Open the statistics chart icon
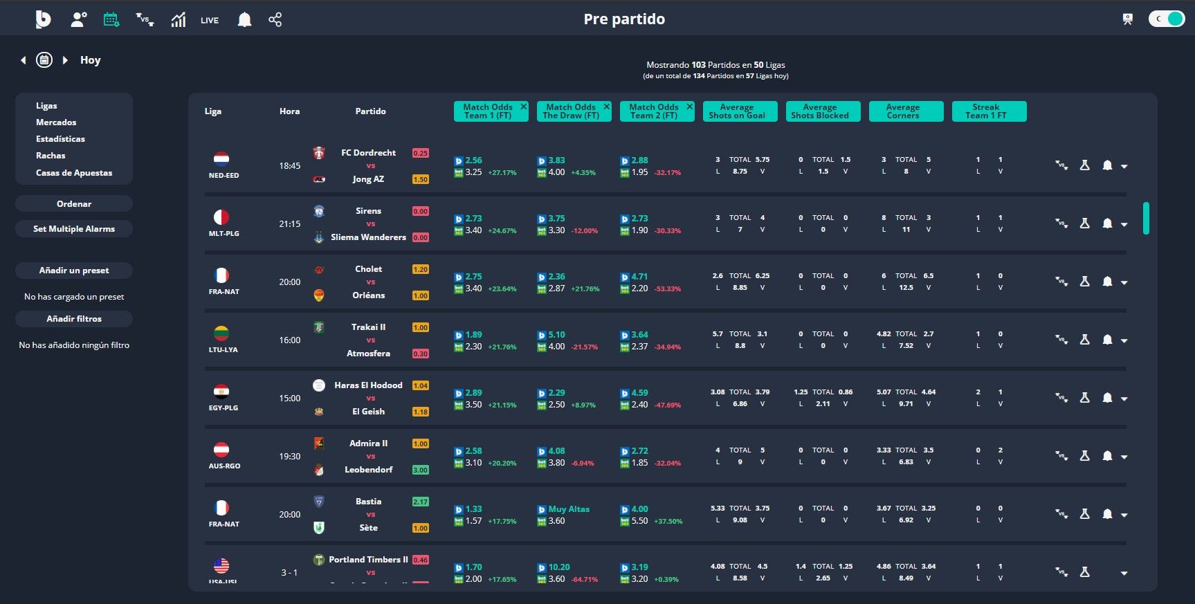Image resolution: width=1195 pixels, height=604 pixels. [x=179, y=19]
